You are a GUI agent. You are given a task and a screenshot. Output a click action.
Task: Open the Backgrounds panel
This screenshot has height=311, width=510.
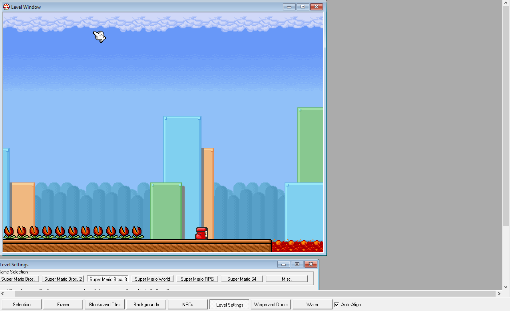point(146,305)
